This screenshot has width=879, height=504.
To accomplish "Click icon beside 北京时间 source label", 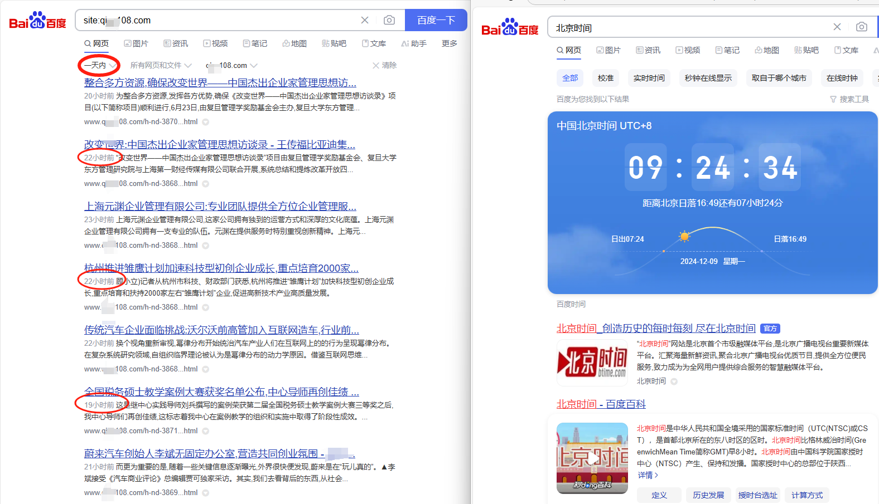I will coord(674,381).
